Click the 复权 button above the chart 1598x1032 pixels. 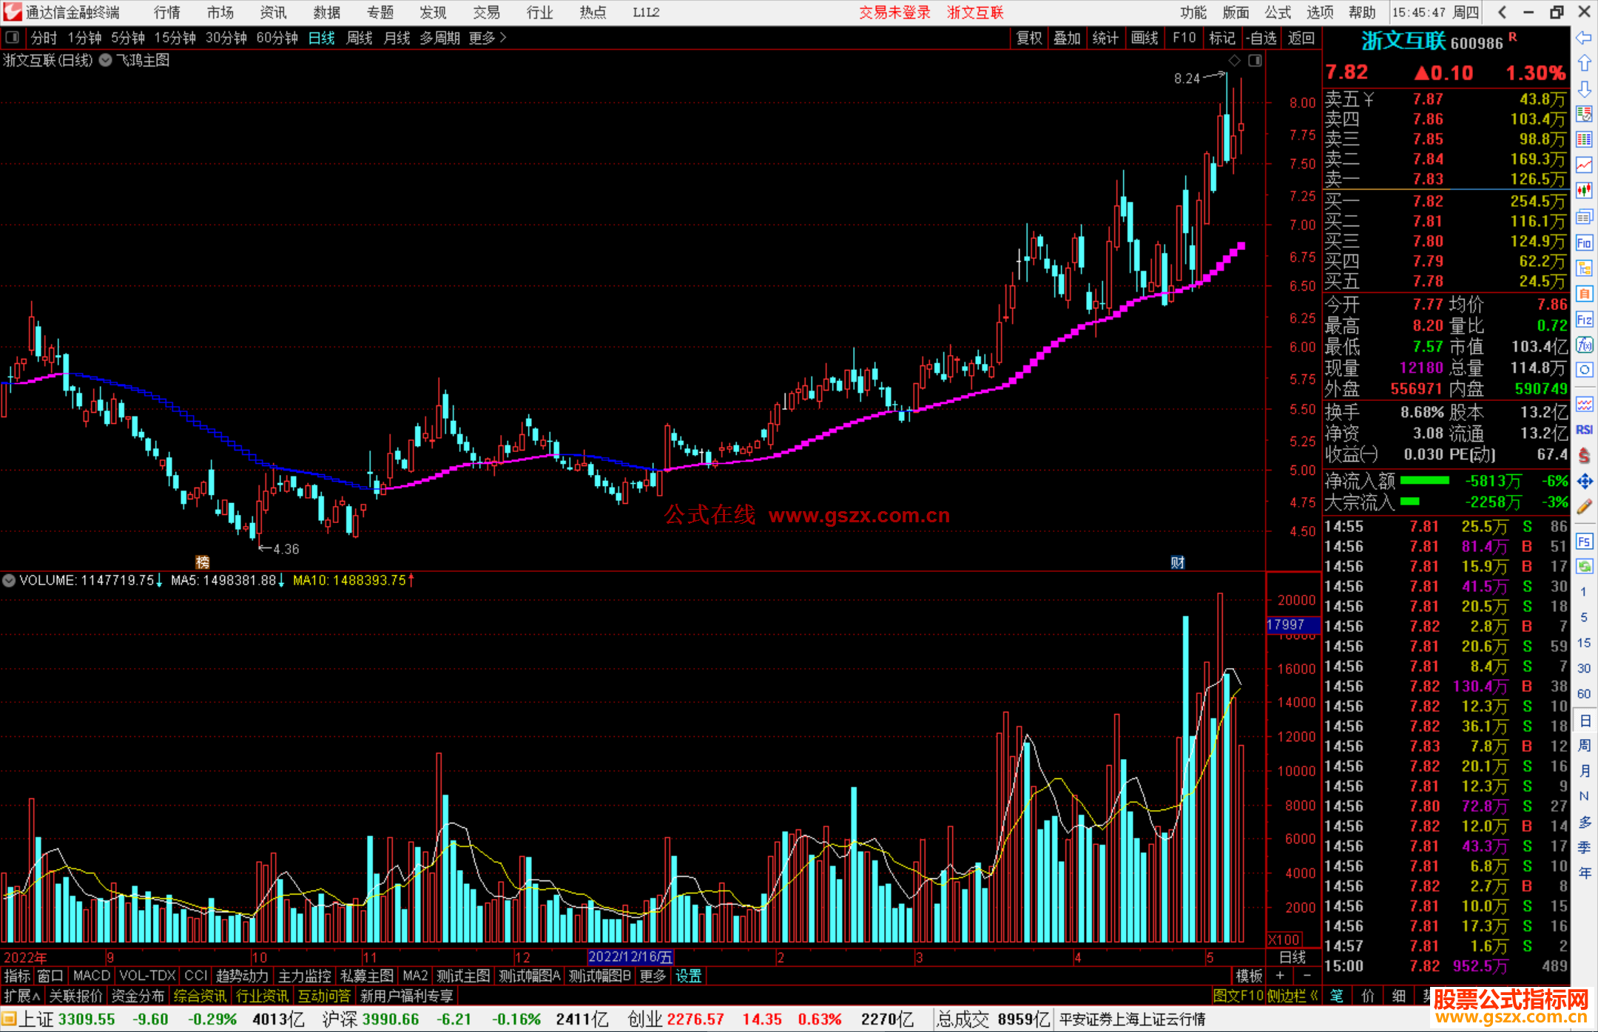pyautogui.click(x=1028, y=38)
